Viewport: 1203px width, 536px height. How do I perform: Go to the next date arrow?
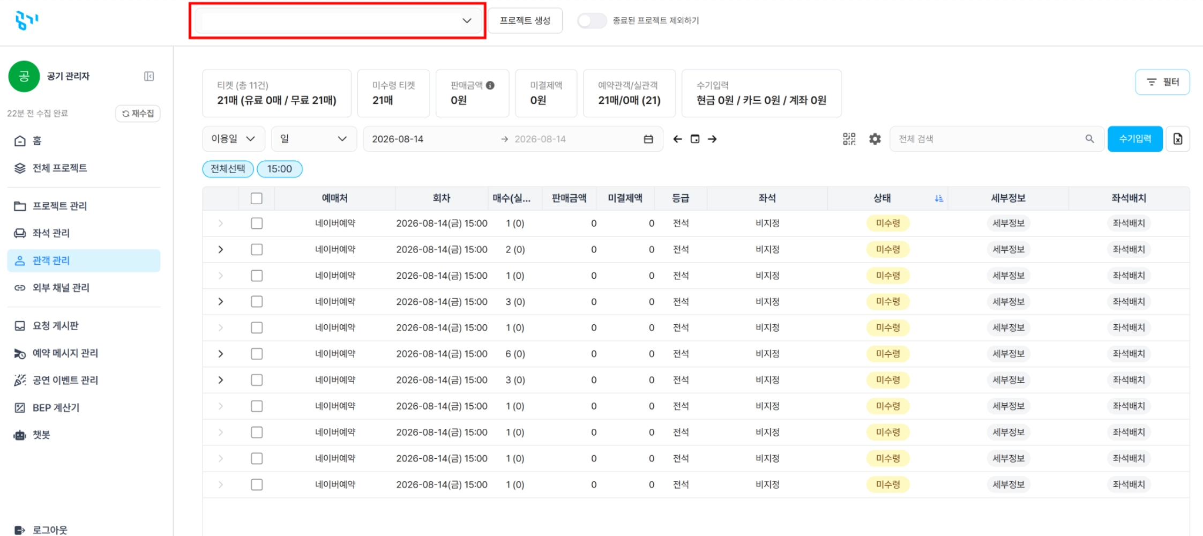(x=712, y=139)
